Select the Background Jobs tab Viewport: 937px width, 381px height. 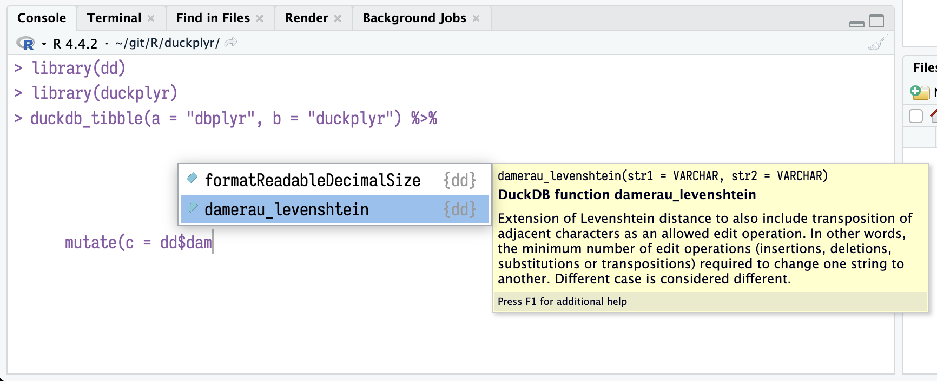coord(414,18)
